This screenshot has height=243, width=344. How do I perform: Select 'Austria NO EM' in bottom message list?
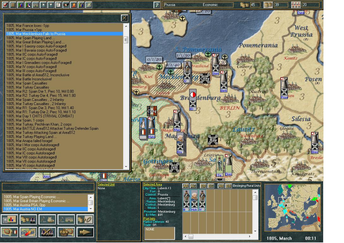(45, 209)
